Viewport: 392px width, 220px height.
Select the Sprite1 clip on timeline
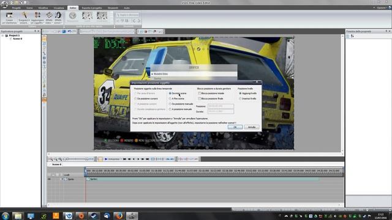pyautogui.click(x=202, y=179)
